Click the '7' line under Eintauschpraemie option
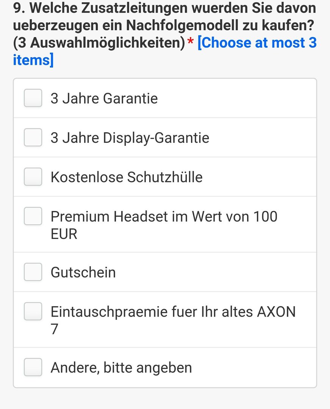The height and width of the screenshot is (409, 330). 54,329
